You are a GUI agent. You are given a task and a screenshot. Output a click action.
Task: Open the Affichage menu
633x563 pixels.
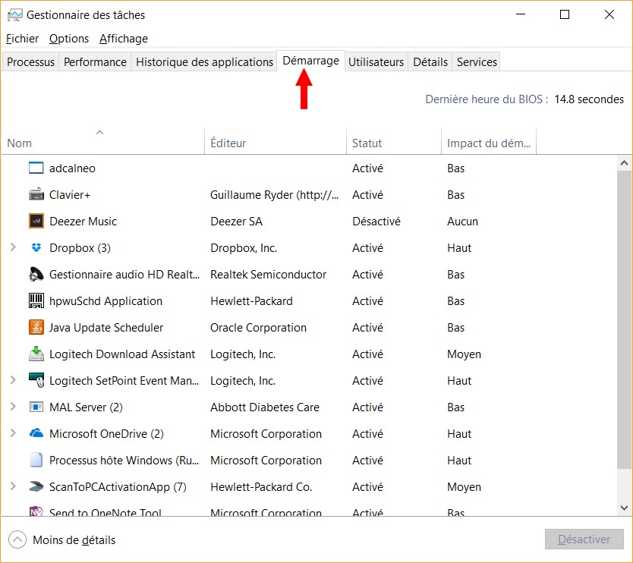pyautogui.click(x=124, y=39)
